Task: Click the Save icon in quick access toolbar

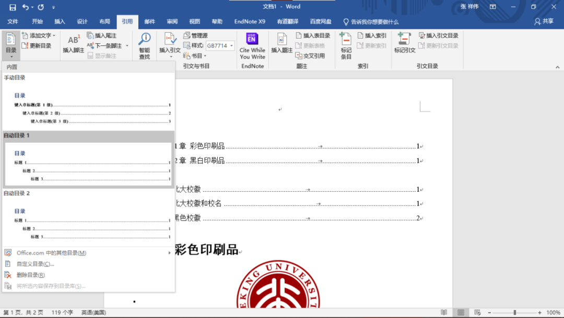Action: pyautogui.click(x=13, y=7)
